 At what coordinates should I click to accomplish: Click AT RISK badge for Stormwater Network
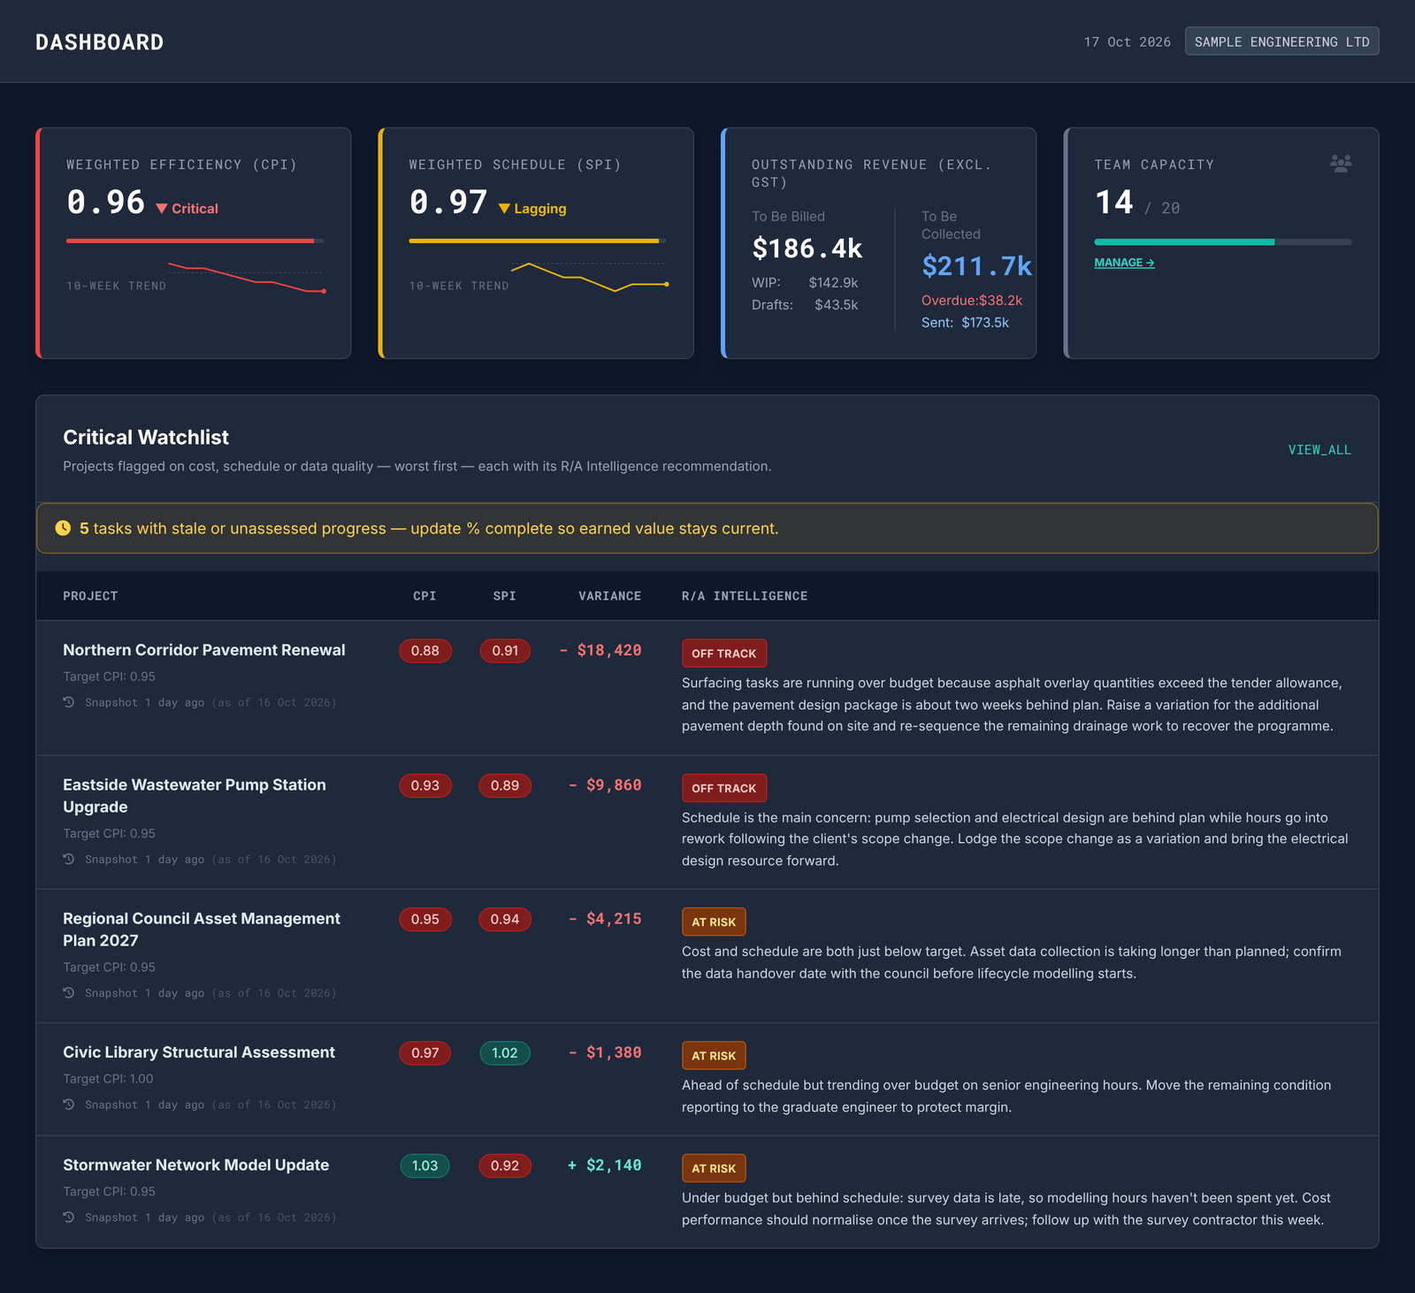(x=714, y=1168)
